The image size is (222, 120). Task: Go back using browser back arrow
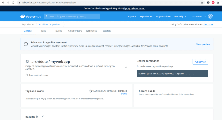click(3, 2)
